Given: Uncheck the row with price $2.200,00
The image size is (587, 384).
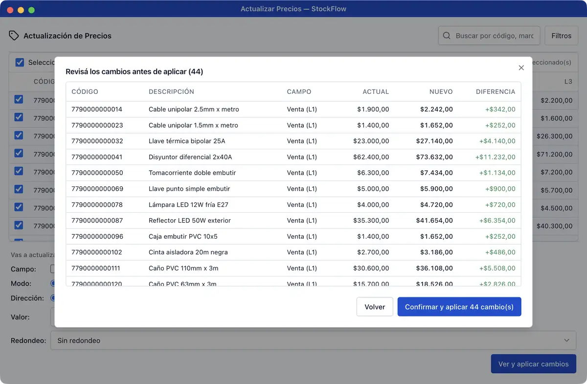Looking at the screenshot, I should (x=19, y=99).
